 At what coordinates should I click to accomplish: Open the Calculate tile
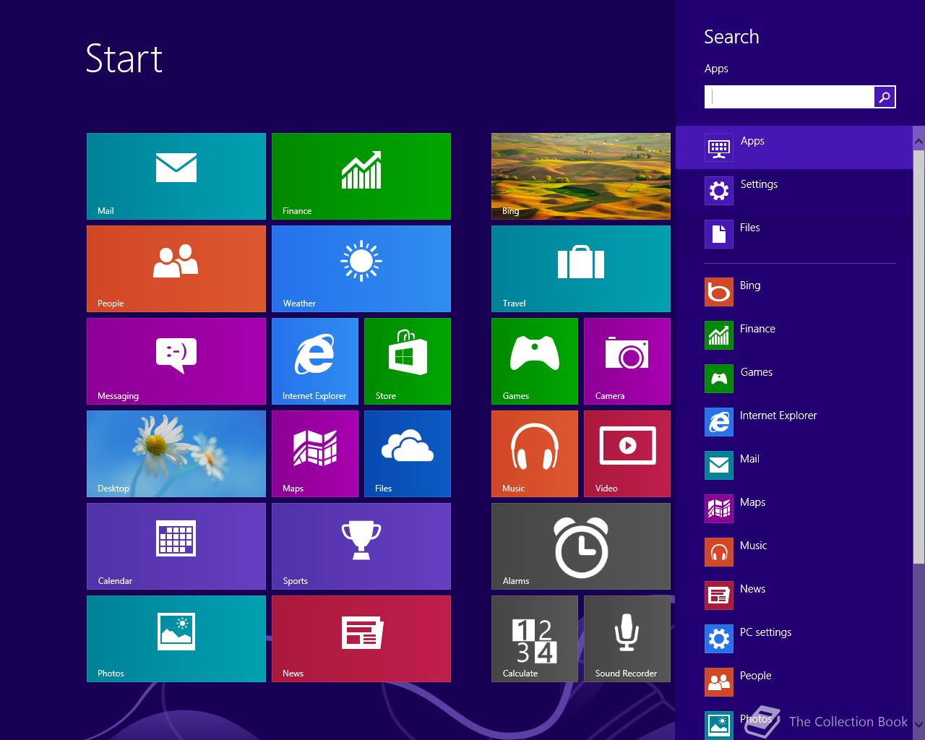(535, 639)
